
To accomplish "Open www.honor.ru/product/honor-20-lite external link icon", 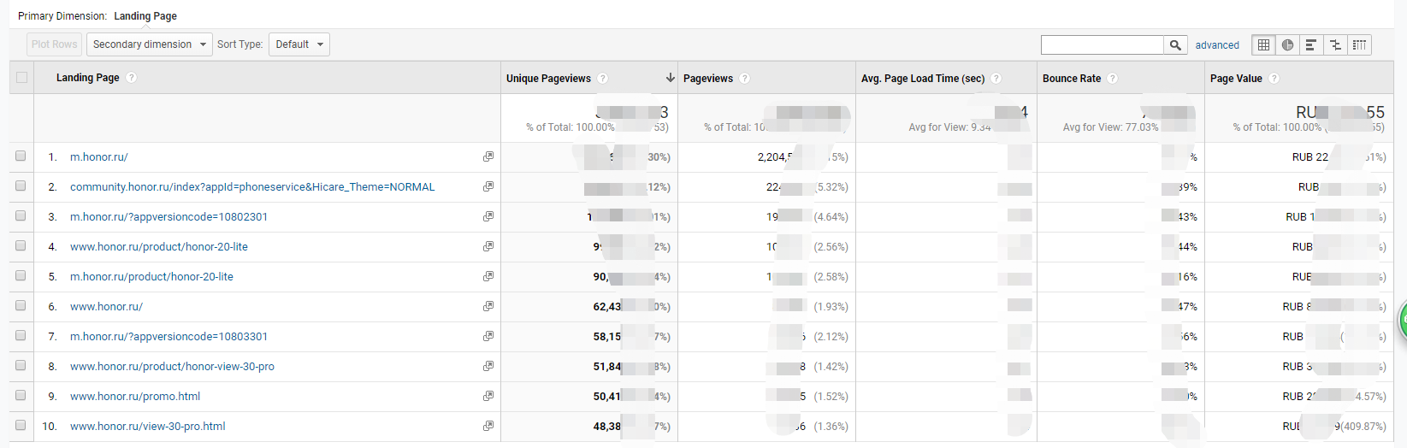I will 488,246.
